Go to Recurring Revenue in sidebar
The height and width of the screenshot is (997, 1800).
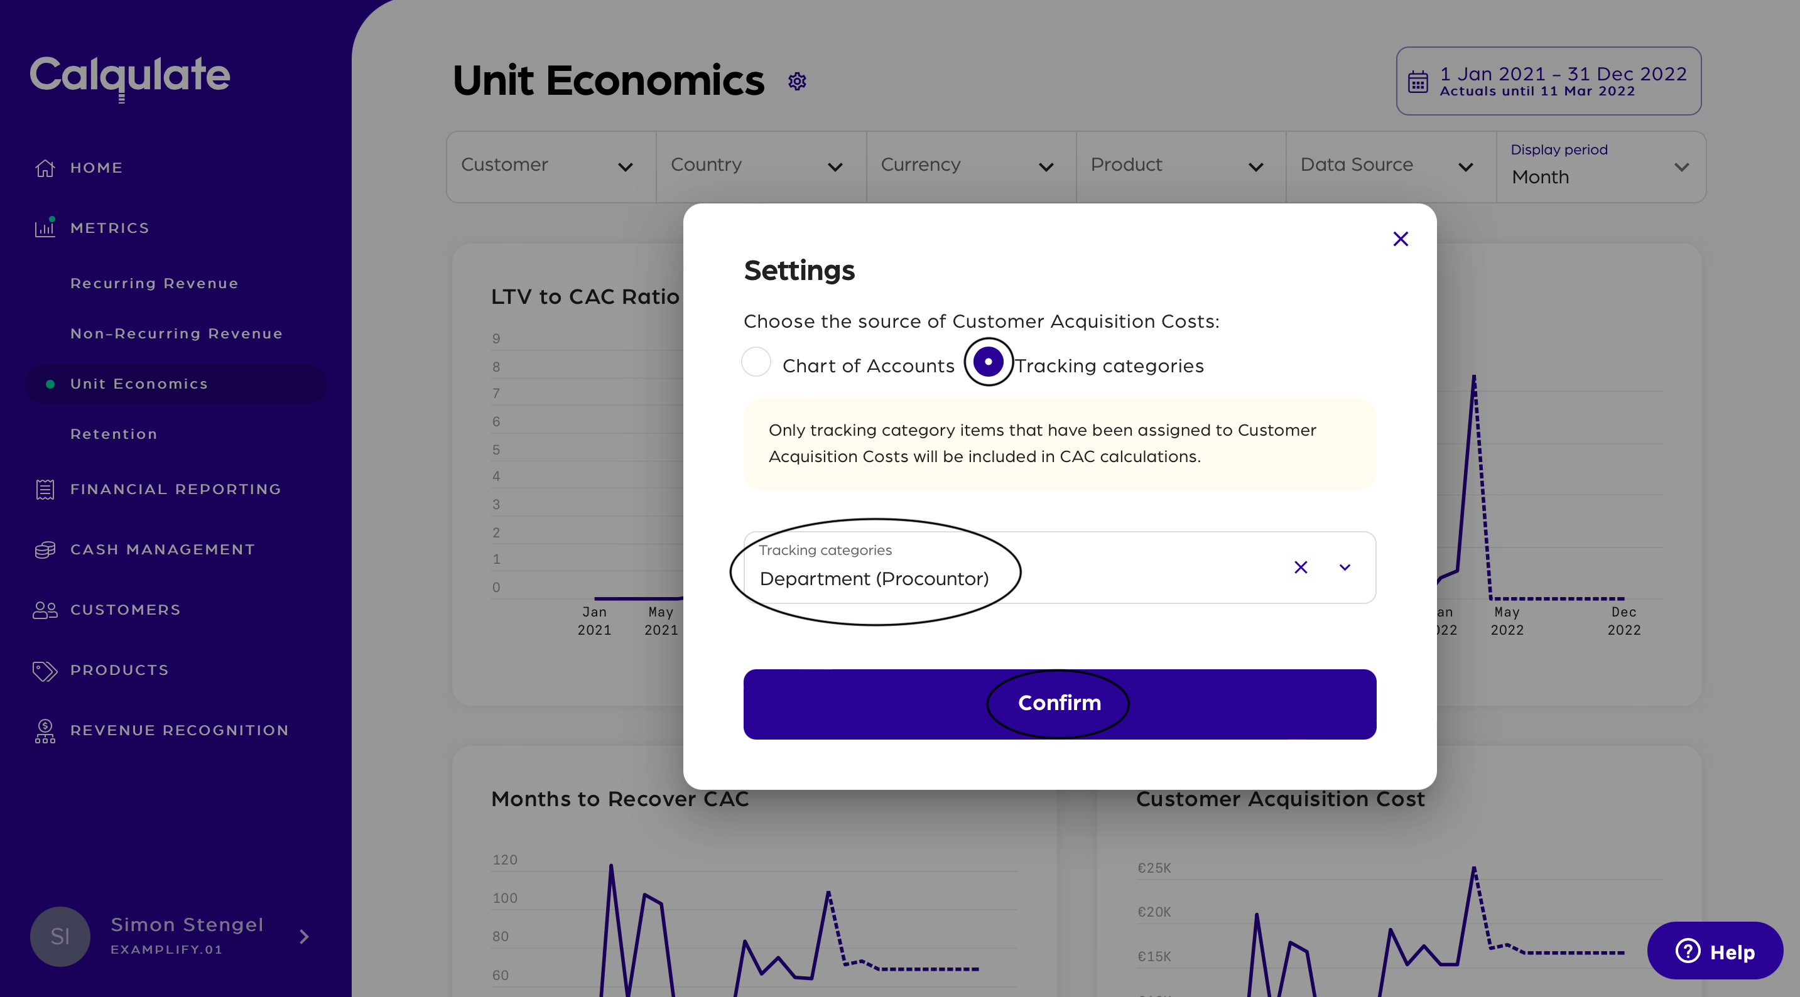(x=155, y=284)
